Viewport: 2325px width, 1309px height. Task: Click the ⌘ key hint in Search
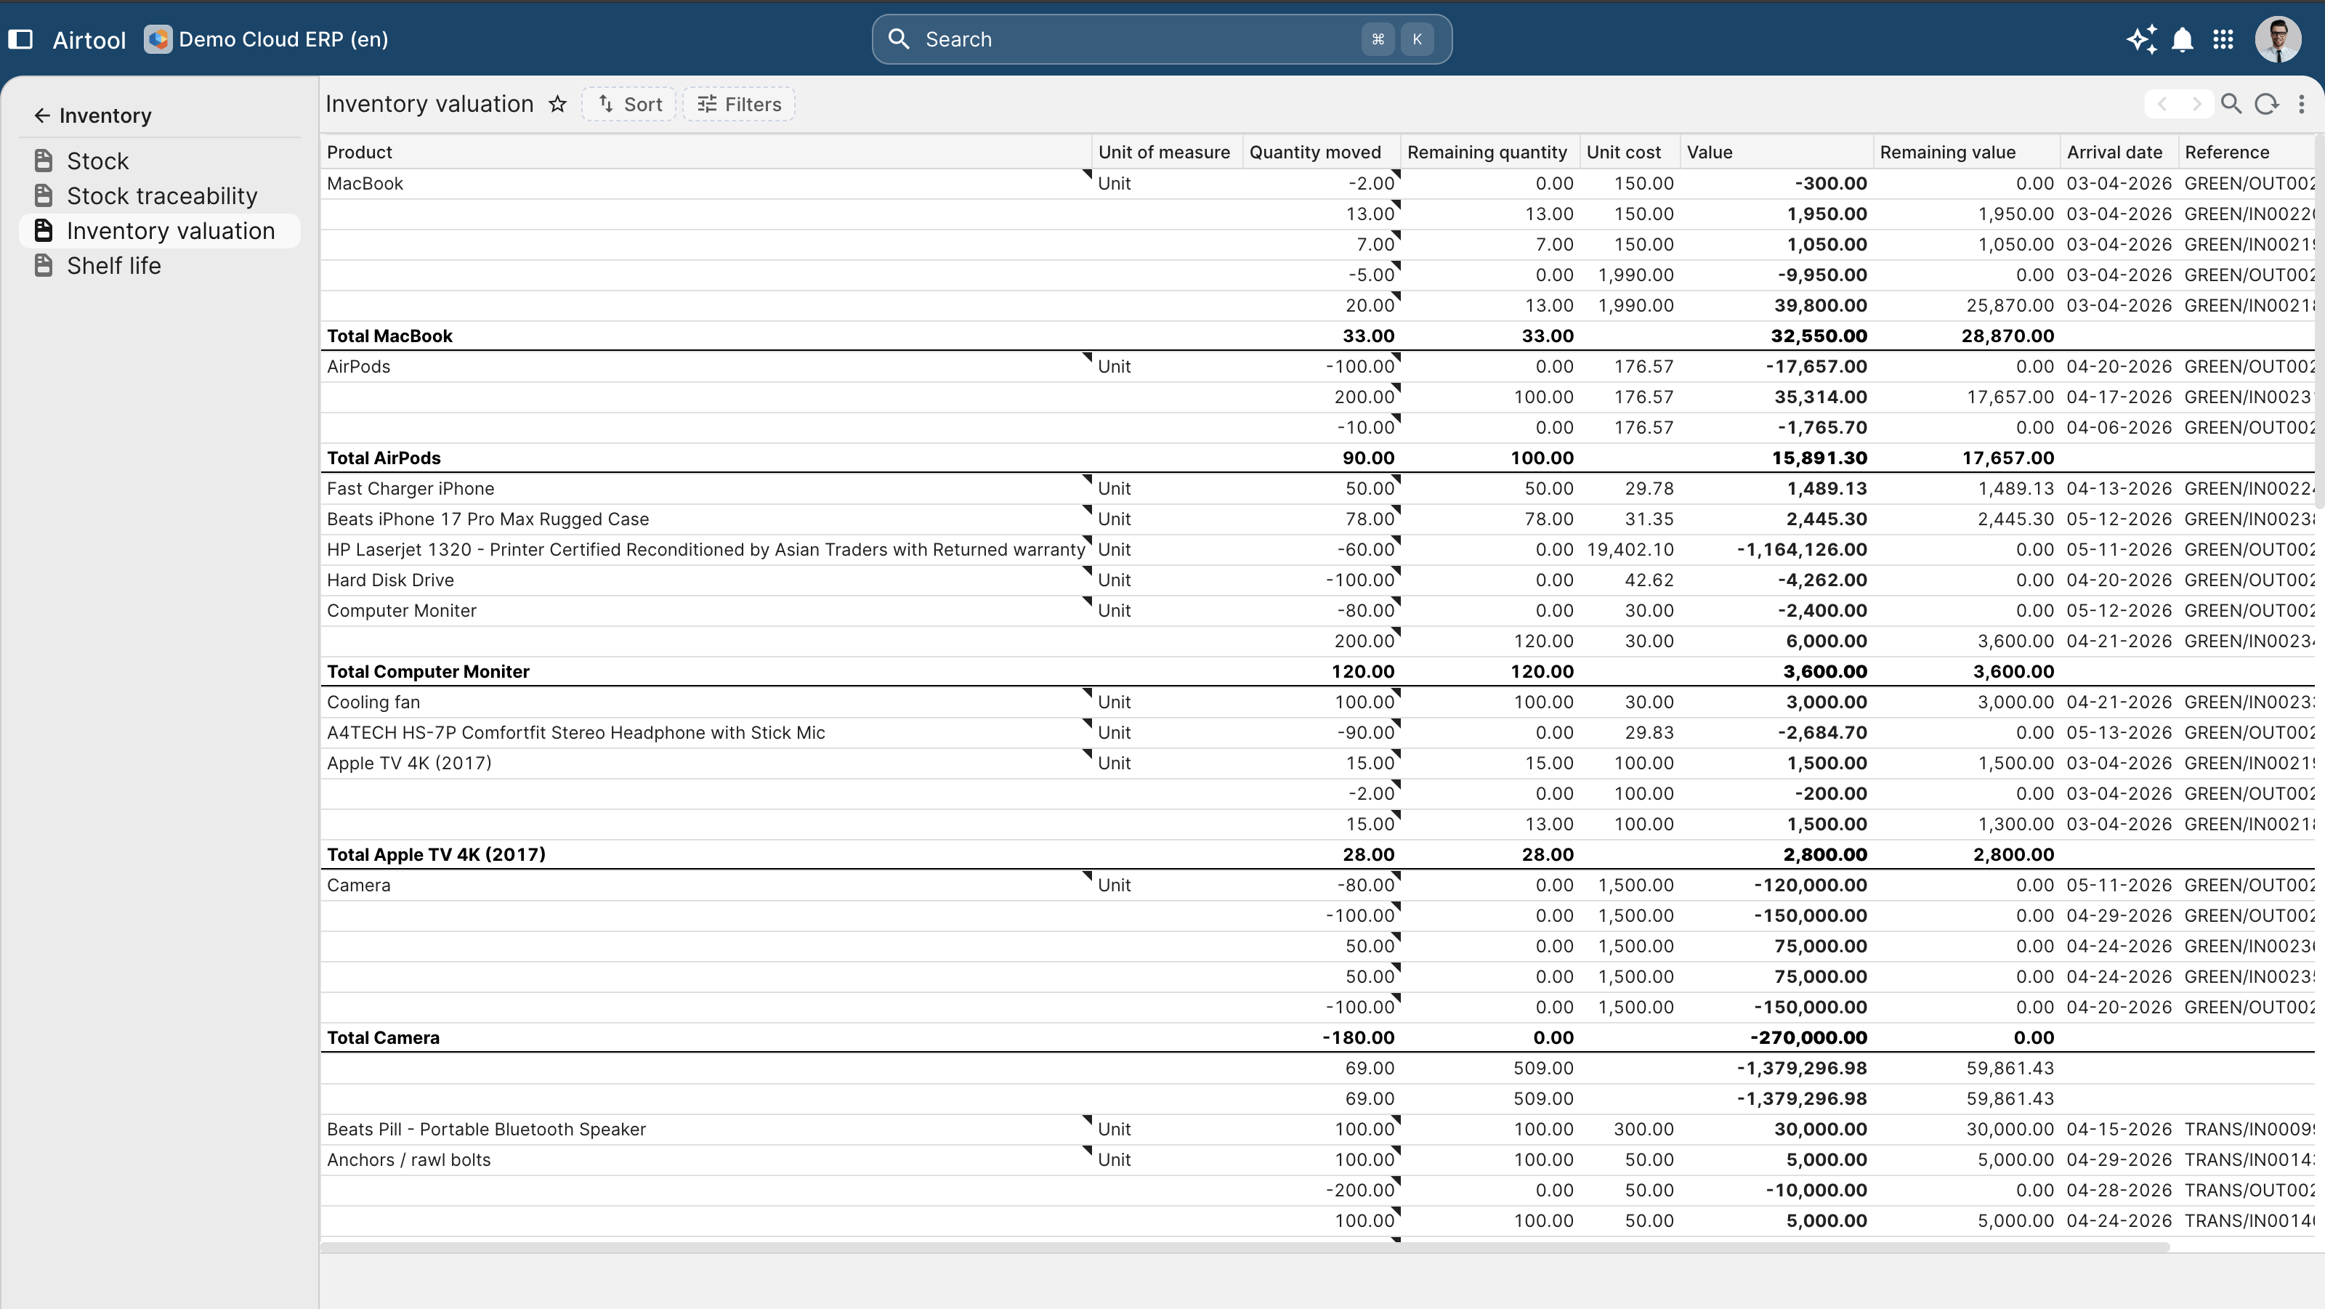(x=1378, y=38)
